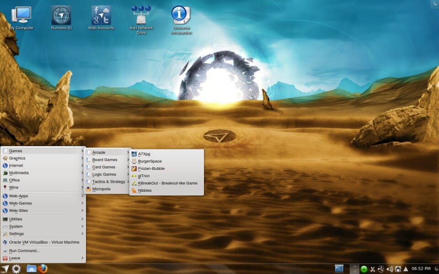Open the Web-Sites menu category
The image size is (439, 274).
[43, 210]
